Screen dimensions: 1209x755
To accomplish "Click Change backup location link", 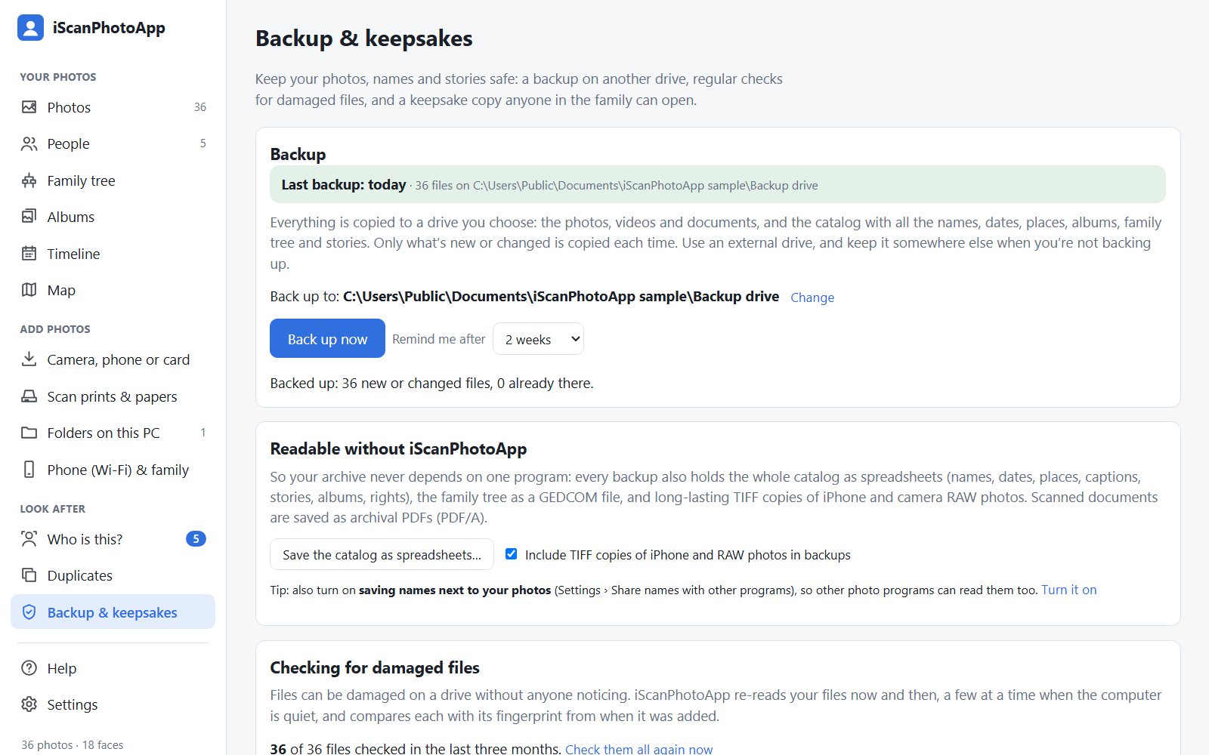I will click(x=812, y=297).
